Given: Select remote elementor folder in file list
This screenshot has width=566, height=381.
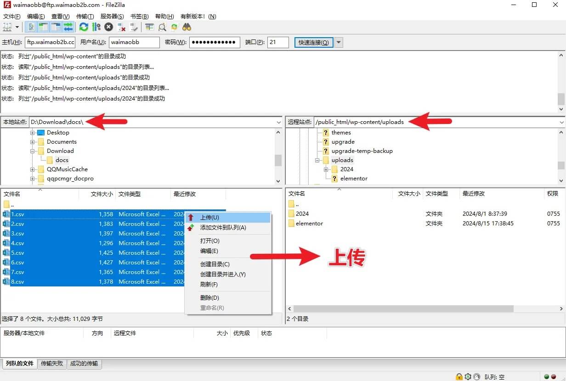Looking at the screenshot, I should (309, 224).
